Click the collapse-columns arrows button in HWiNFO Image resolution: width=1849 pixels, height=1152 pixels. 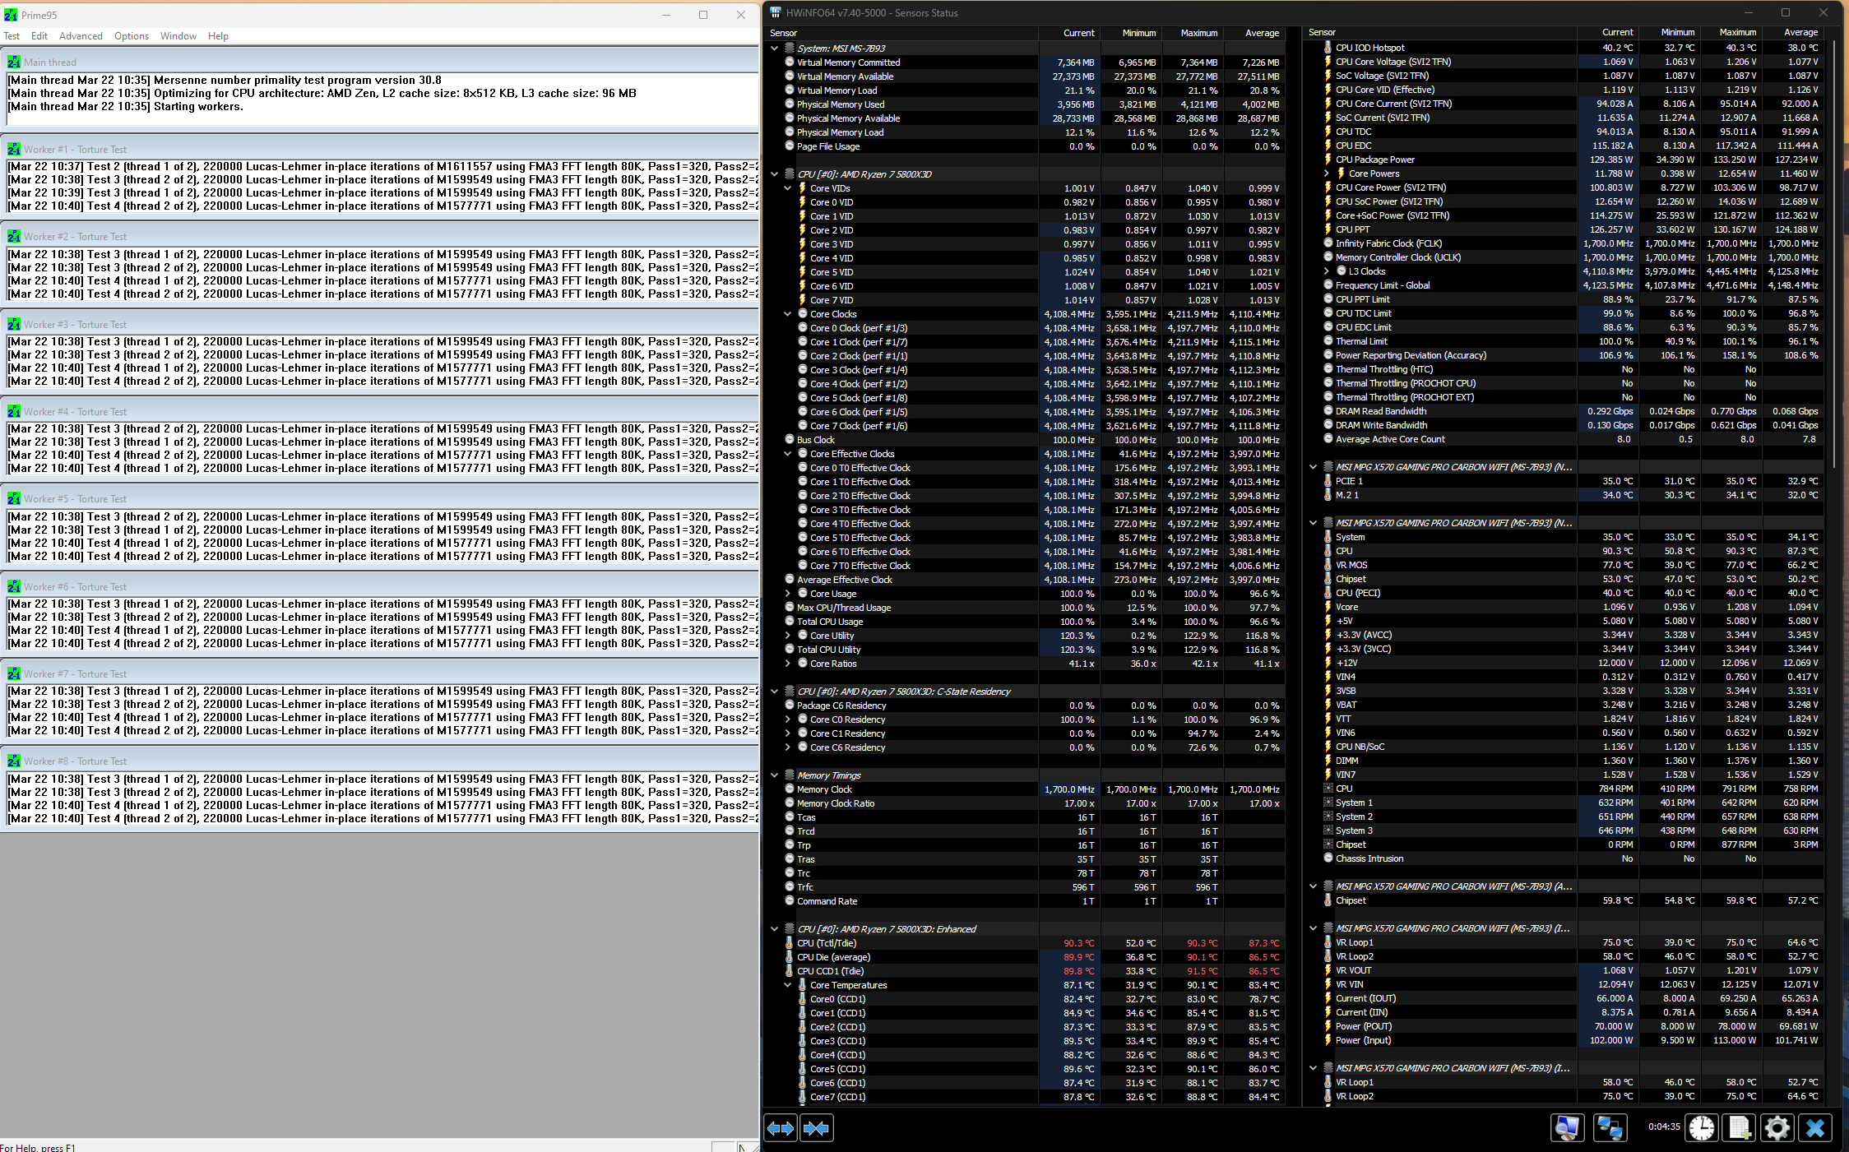[817, 1128]
